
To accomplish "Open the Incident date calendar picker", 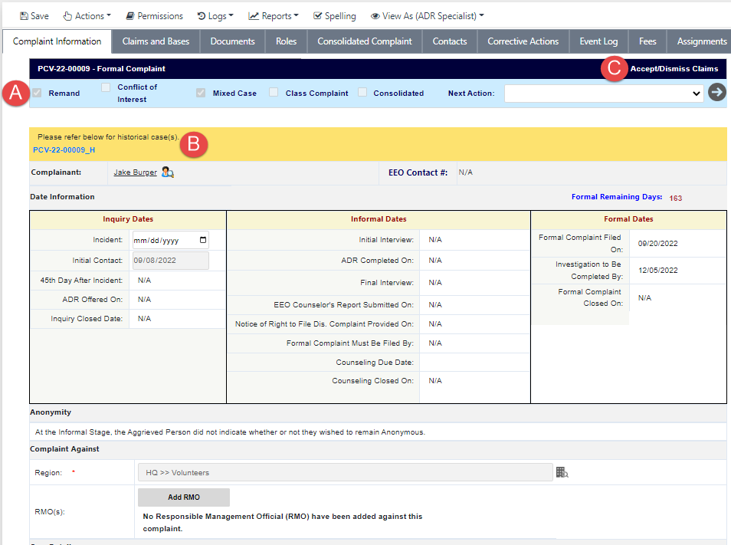I will click(203, 240).
